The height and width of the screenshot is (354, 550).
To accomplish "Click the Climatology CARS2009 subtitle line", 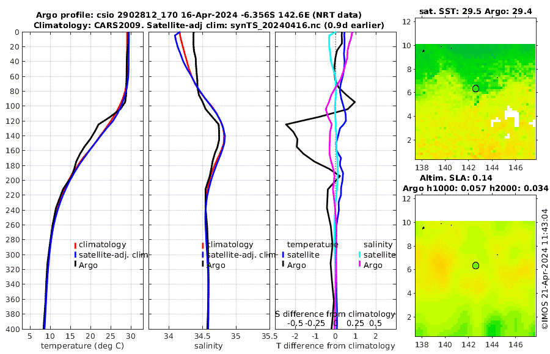I will [x=209, y=25].
